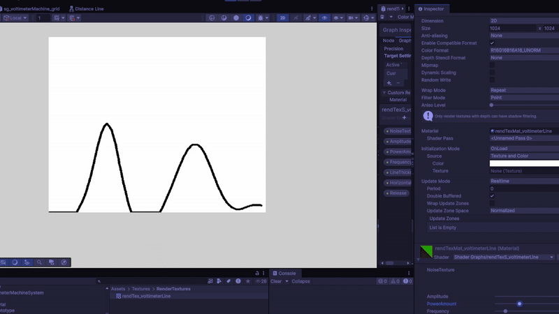The image size is (559, 314).
Task: Click the lock icon on Project panel
Action: click(x=256, y=274)
